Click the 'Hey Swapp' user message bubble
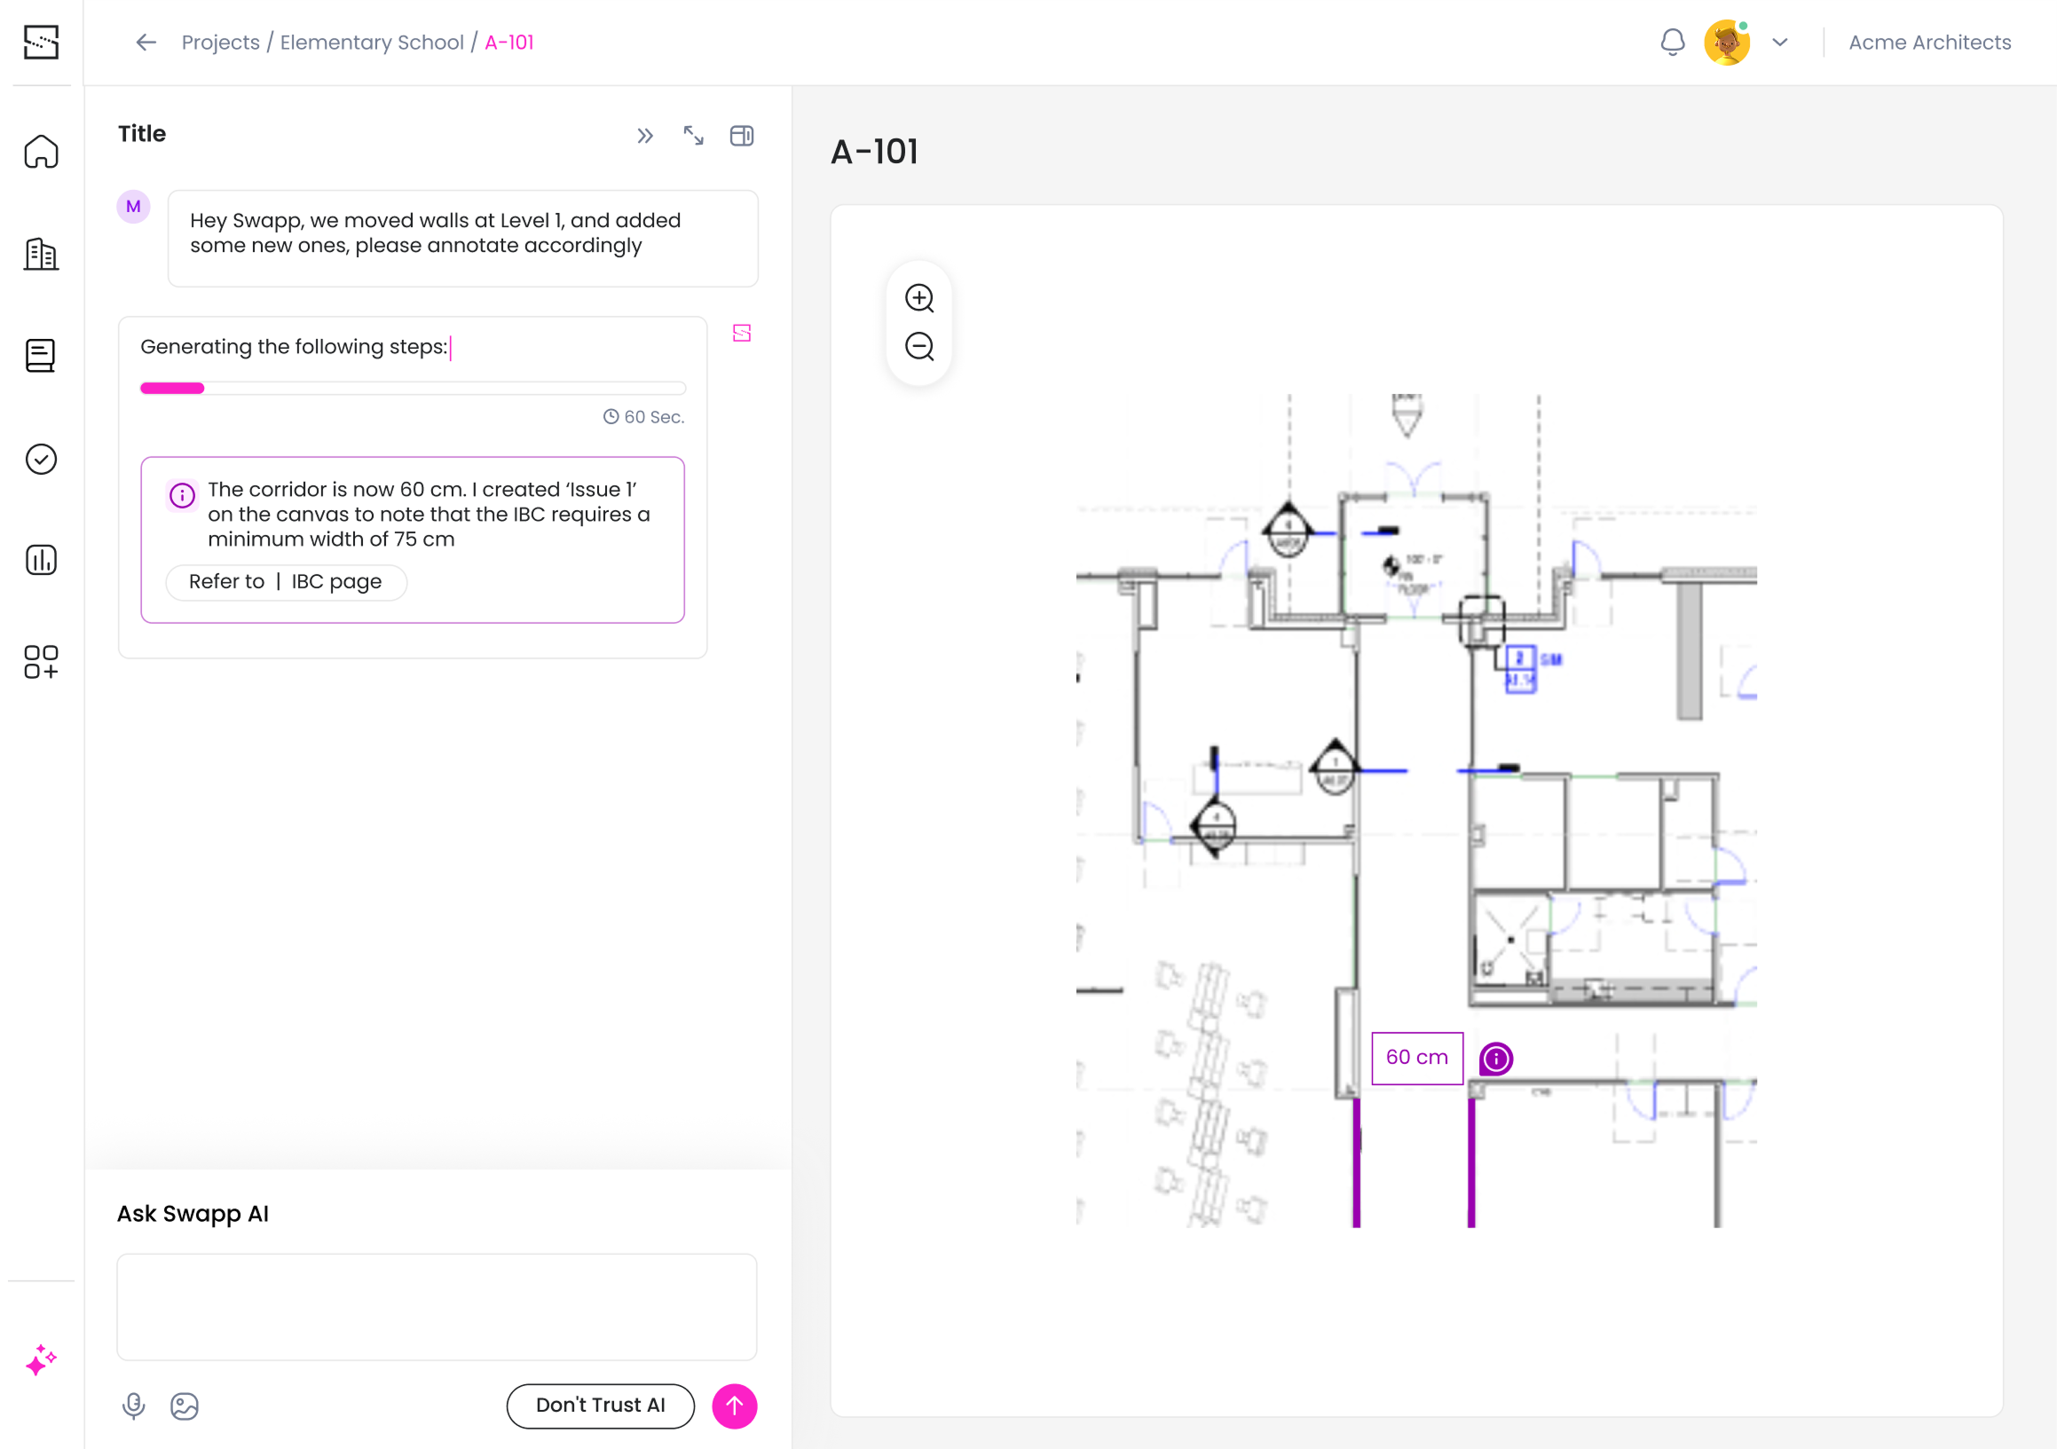Screen dimensions: 2057x1449 click(x=463, y=238)
